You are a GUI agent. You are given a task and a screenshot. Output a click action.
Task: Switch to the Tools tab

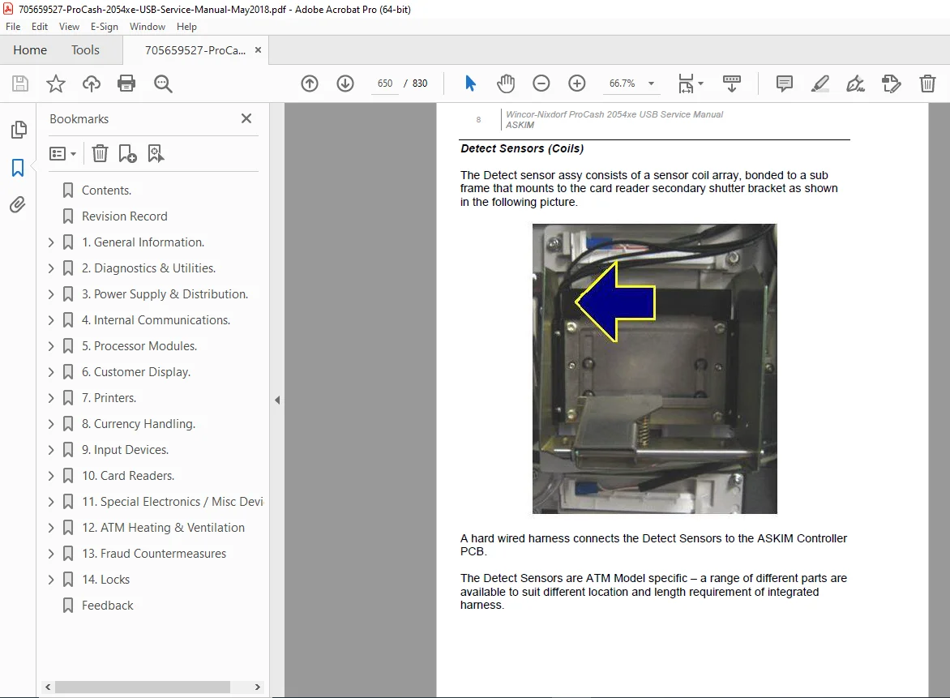(x=85, y=50)
